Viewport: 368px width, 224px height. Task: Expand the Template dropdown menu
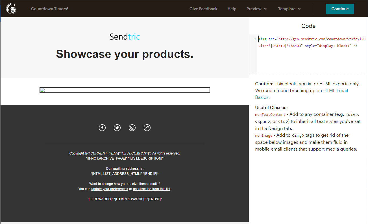(x=289, y=9)
